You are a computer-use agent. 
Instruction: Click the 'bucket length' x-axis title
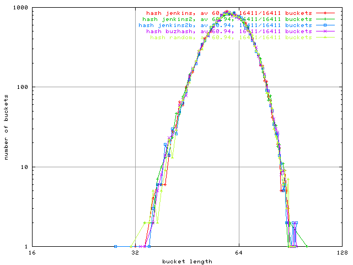pyautogui.click(x=187, y=261)
